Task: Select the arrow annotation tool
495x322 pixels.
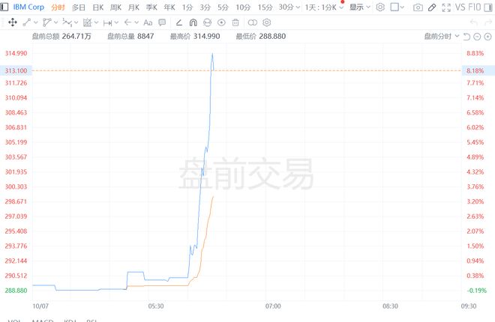Action: click(x=127, y=22)
